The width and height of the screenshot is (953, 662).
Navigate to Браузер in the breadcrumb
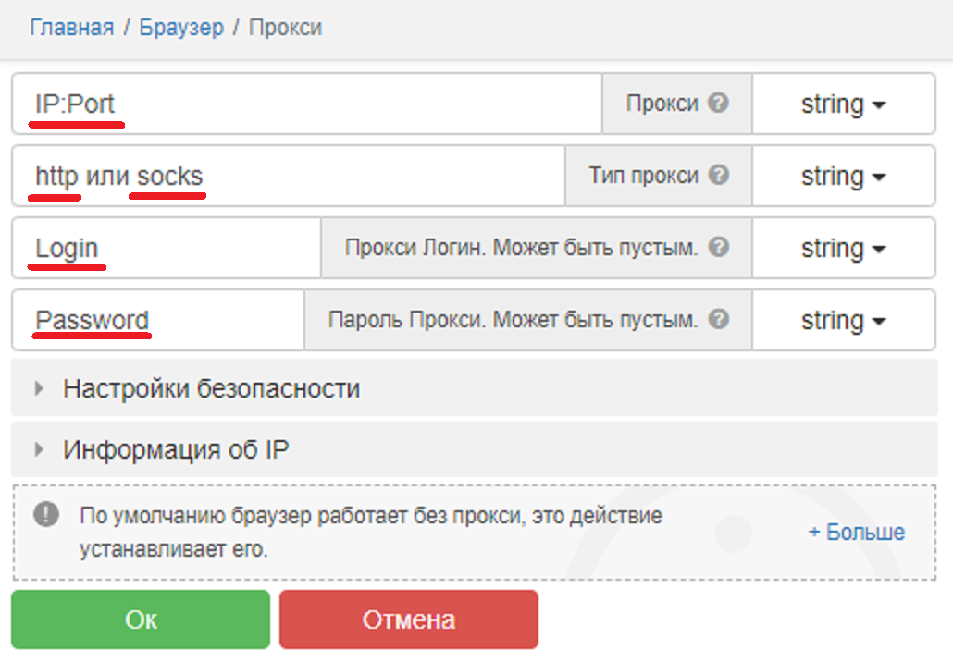pyautogui.click(x=181, y=27)
